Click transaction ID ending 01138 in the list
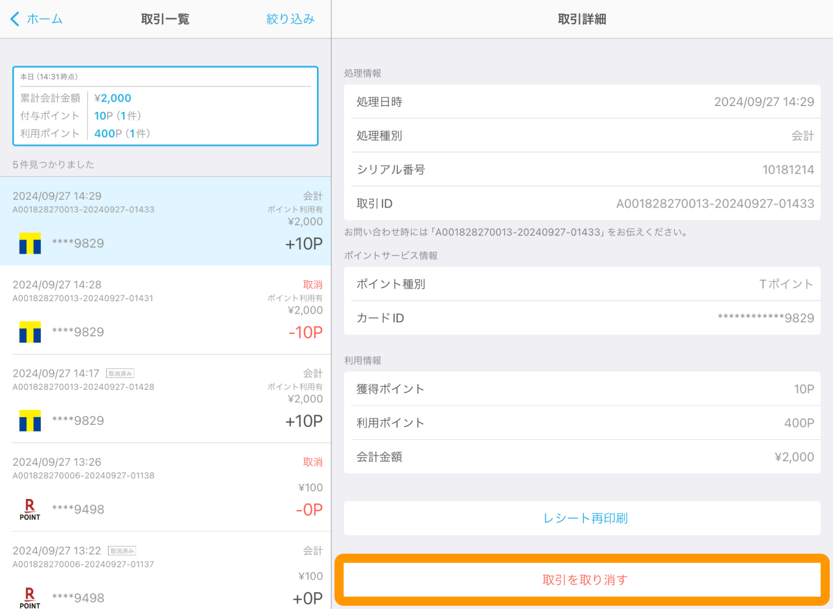Screen dimensions: 833x609 point(83,475)
